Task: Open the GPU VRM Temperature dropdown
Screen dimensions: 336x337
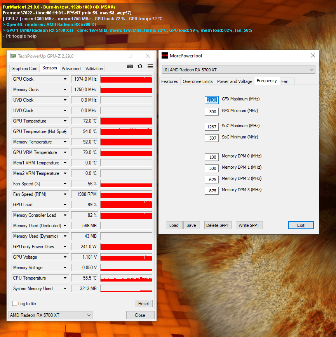Action: coord(65,152)
